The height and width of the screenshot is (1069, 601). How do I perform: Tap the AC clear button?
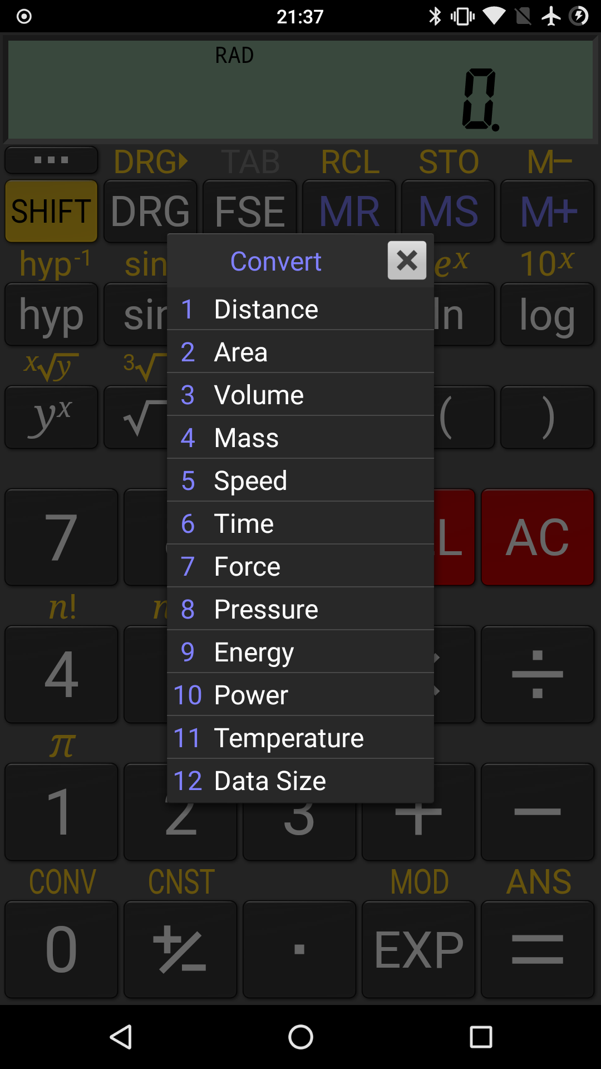pos(538,537)
